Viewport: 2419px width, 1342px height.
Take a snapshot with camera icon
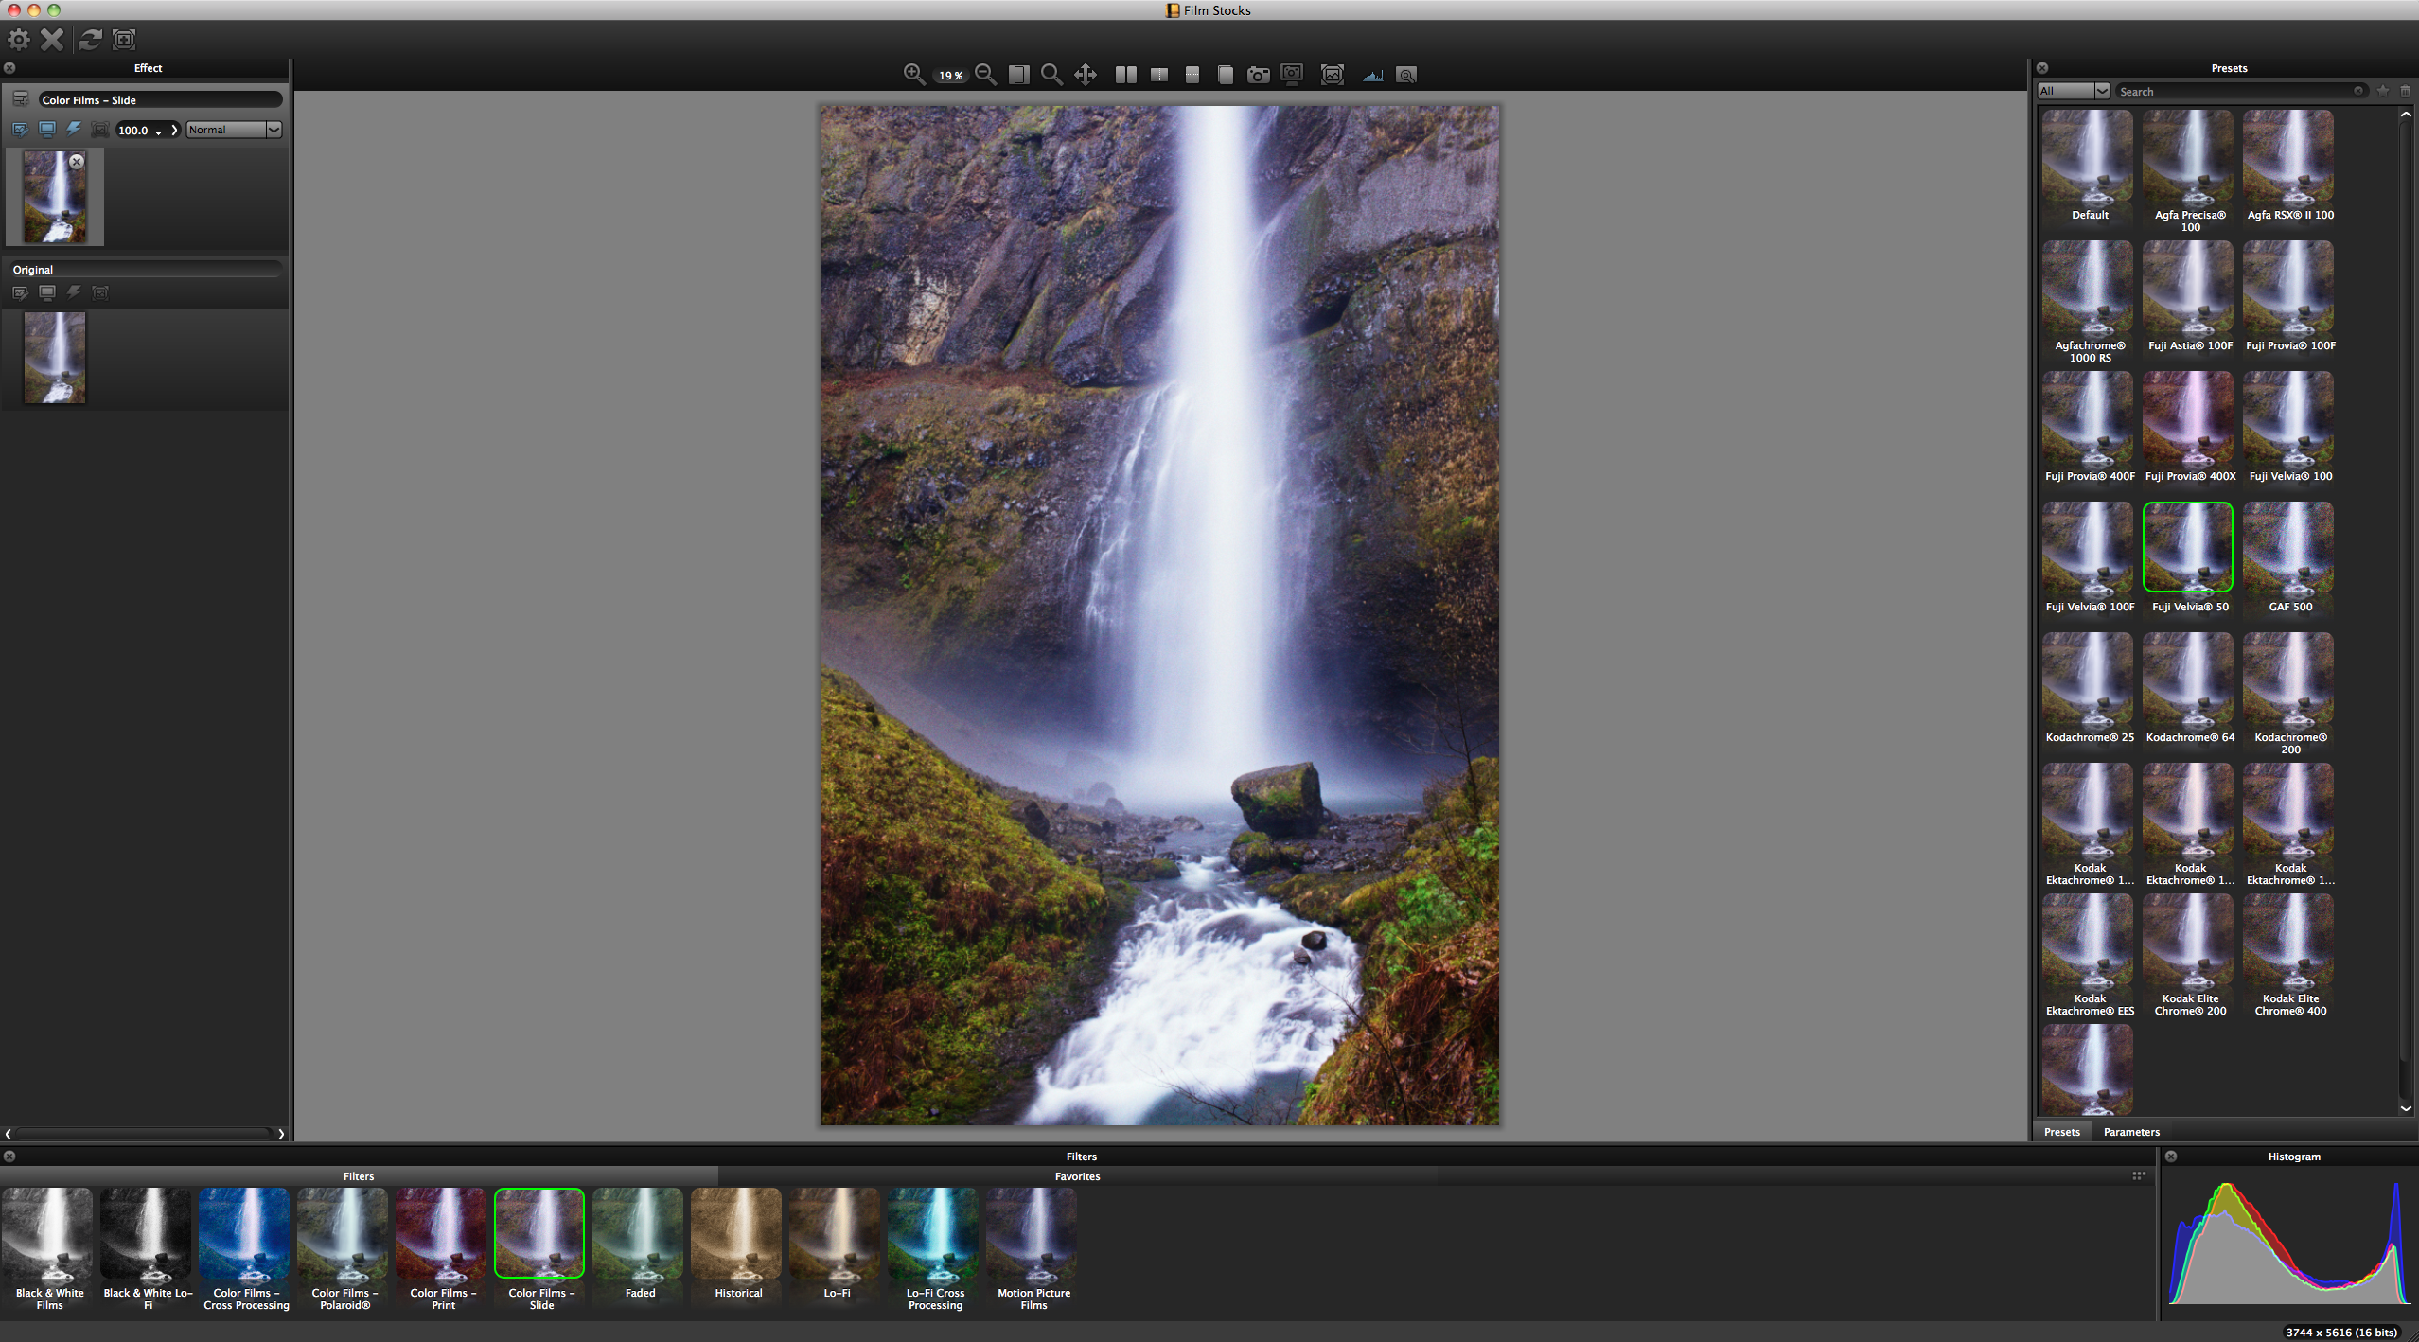coord(1258,75)
